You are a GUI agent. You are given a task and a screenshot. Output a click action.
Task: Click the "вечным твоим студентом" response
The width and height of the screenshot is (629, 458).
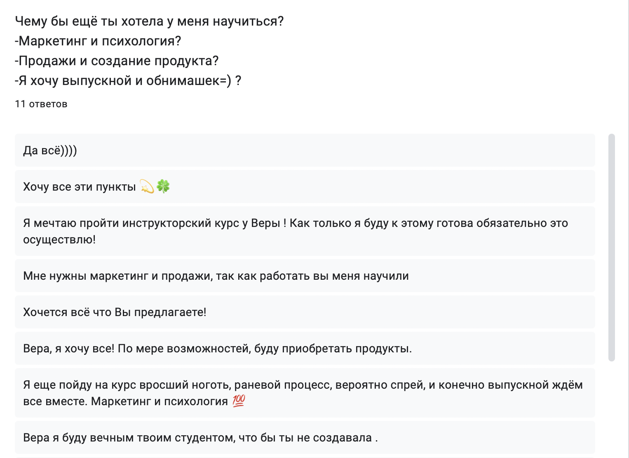click(200, 438)
